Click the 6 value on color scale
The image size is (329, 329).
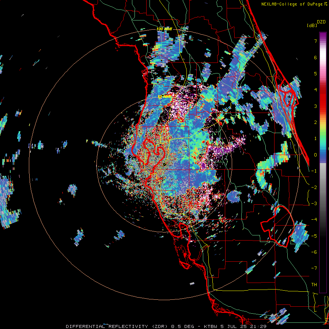315,57
